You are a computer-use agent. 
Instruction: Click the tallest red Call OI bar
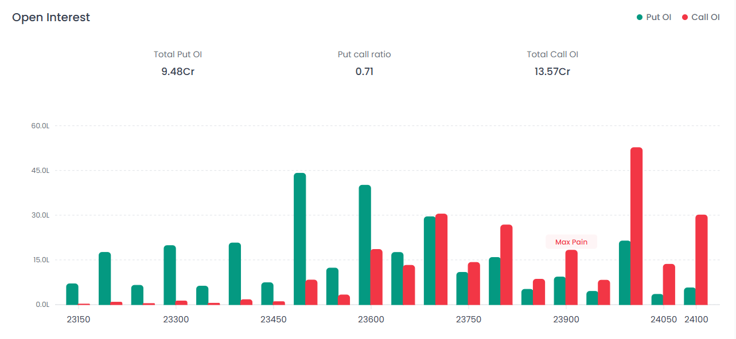636,226
